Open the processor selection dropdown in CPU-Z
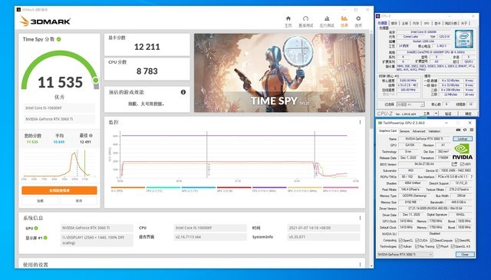This screenshot has width=491, height=280. click(410, 104)
